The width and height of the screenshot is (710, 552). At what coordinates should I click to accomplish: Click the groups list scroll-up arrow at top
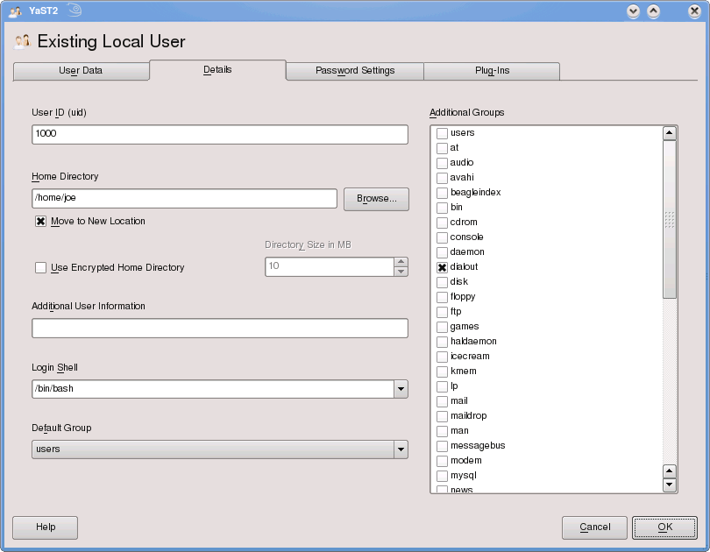670,133
